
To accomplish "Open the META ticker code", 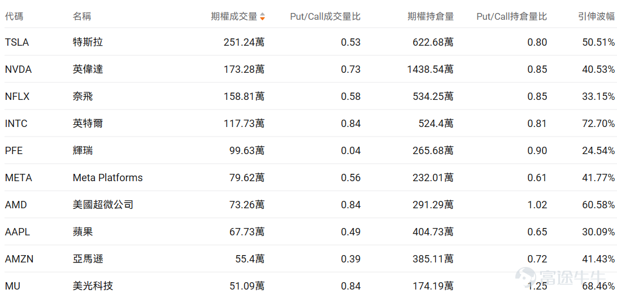I will 19,178.
